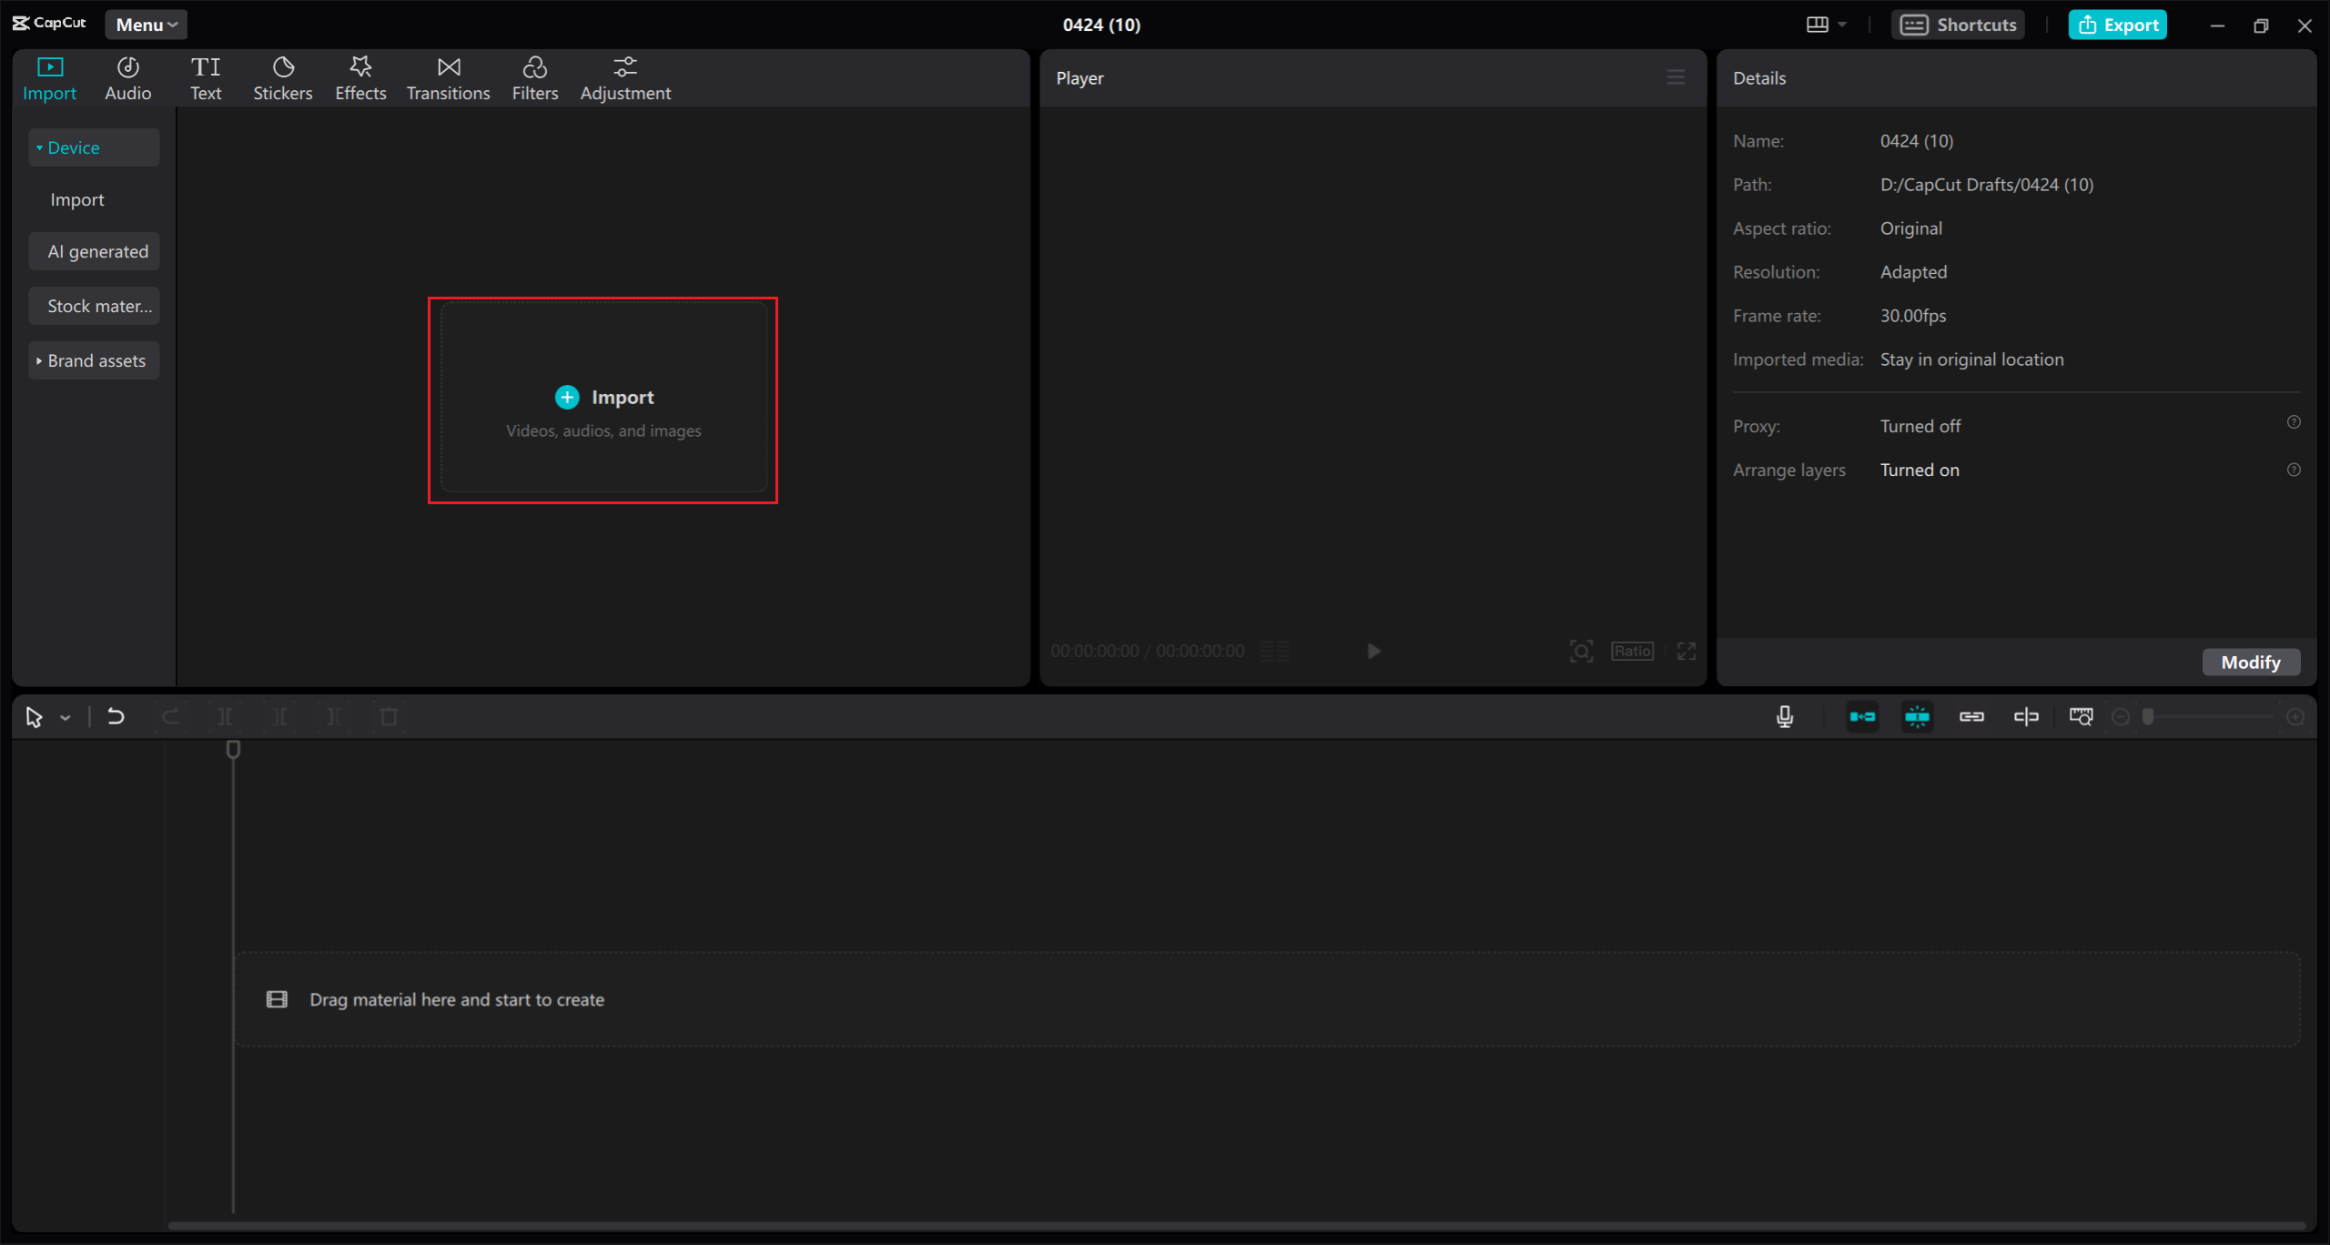Click the Modify button in Details panel
The height and width of the screenshot is (1245, 2330).
click(x=2252, y=661)
